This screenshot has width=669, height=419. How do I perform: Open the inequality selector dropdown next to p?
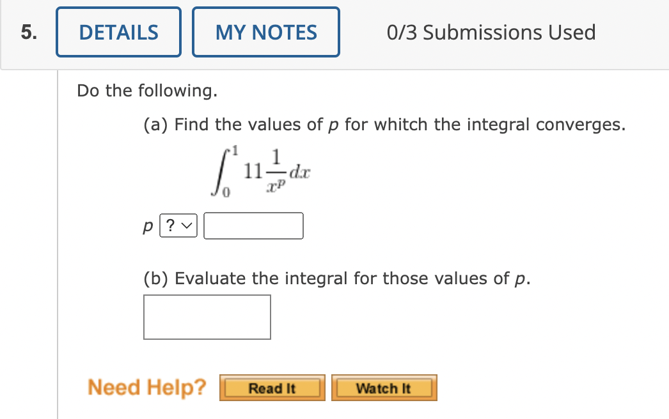pos(178,225)
